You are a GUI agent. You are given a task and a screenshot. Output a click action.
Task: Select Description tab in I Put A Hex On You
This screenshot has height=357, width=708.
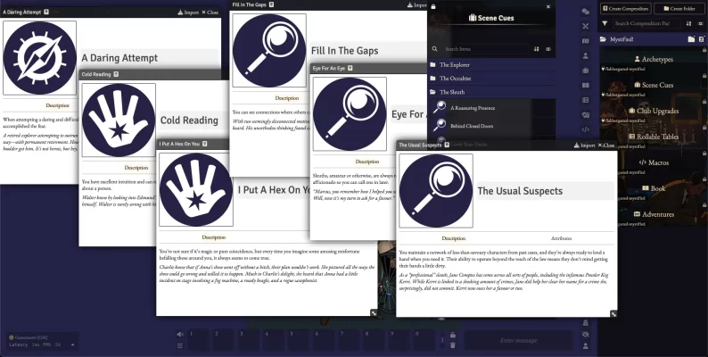pos(213,237)
